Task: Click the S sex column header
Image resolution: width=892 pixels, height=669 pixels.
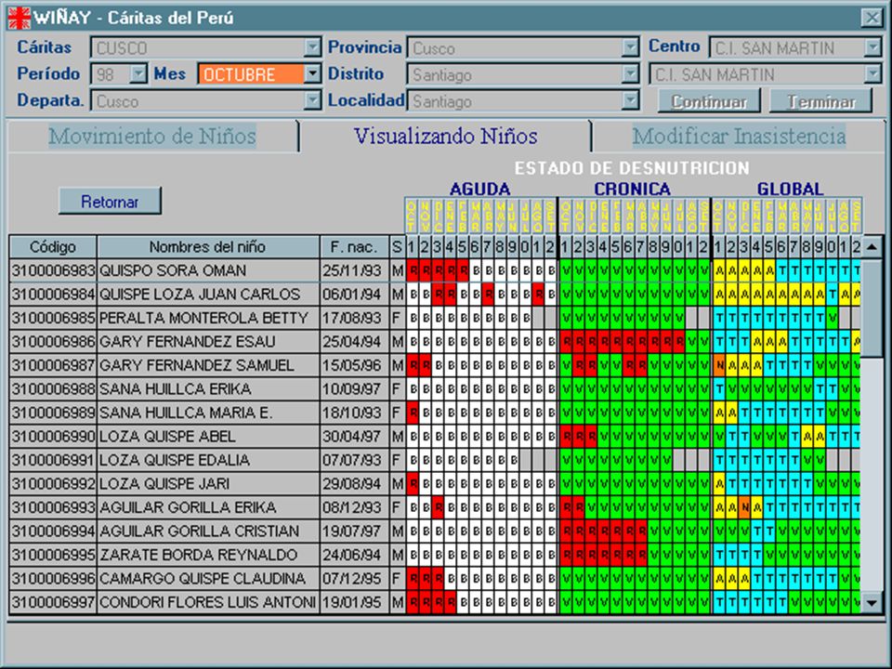Action: coord(397,247)
